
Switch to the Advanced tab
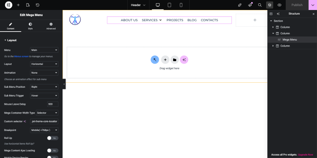coord(51,26)
